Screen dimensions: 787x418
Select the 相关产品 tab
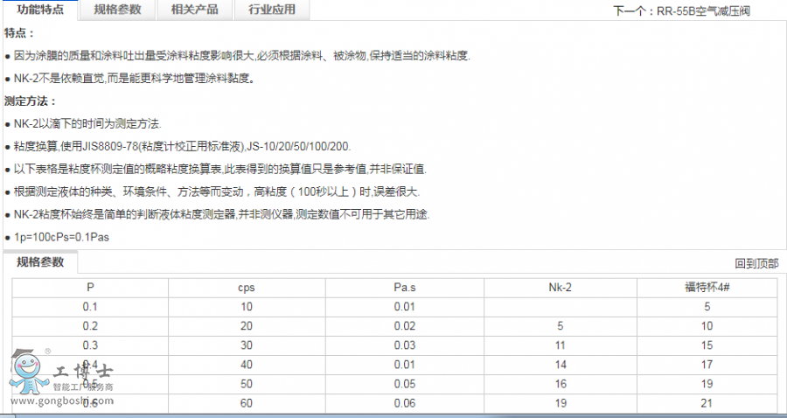(x=194, y=10)
